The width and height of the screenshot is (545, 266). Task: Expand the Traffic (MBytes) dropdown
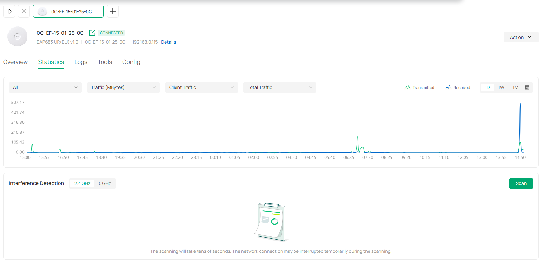(123, 87)
